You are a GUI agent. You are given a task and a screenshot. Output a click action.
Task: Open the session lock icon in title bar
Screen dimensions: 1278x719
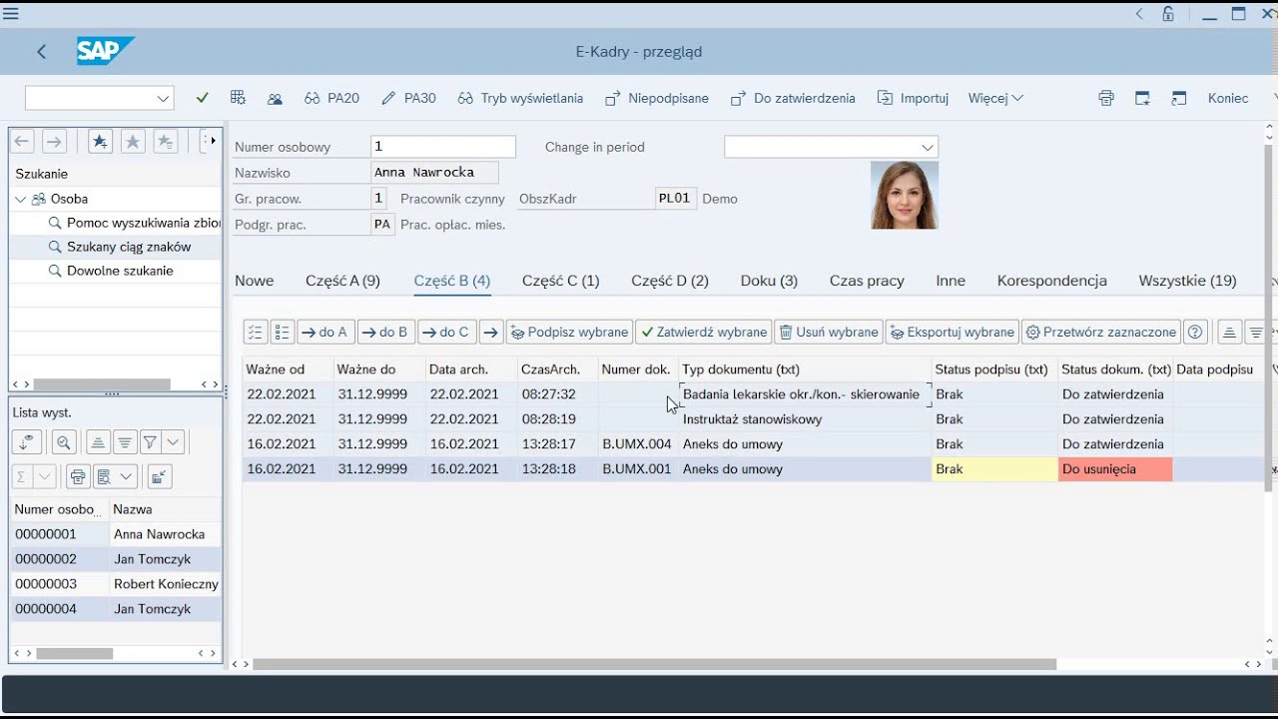point(1168,14)
